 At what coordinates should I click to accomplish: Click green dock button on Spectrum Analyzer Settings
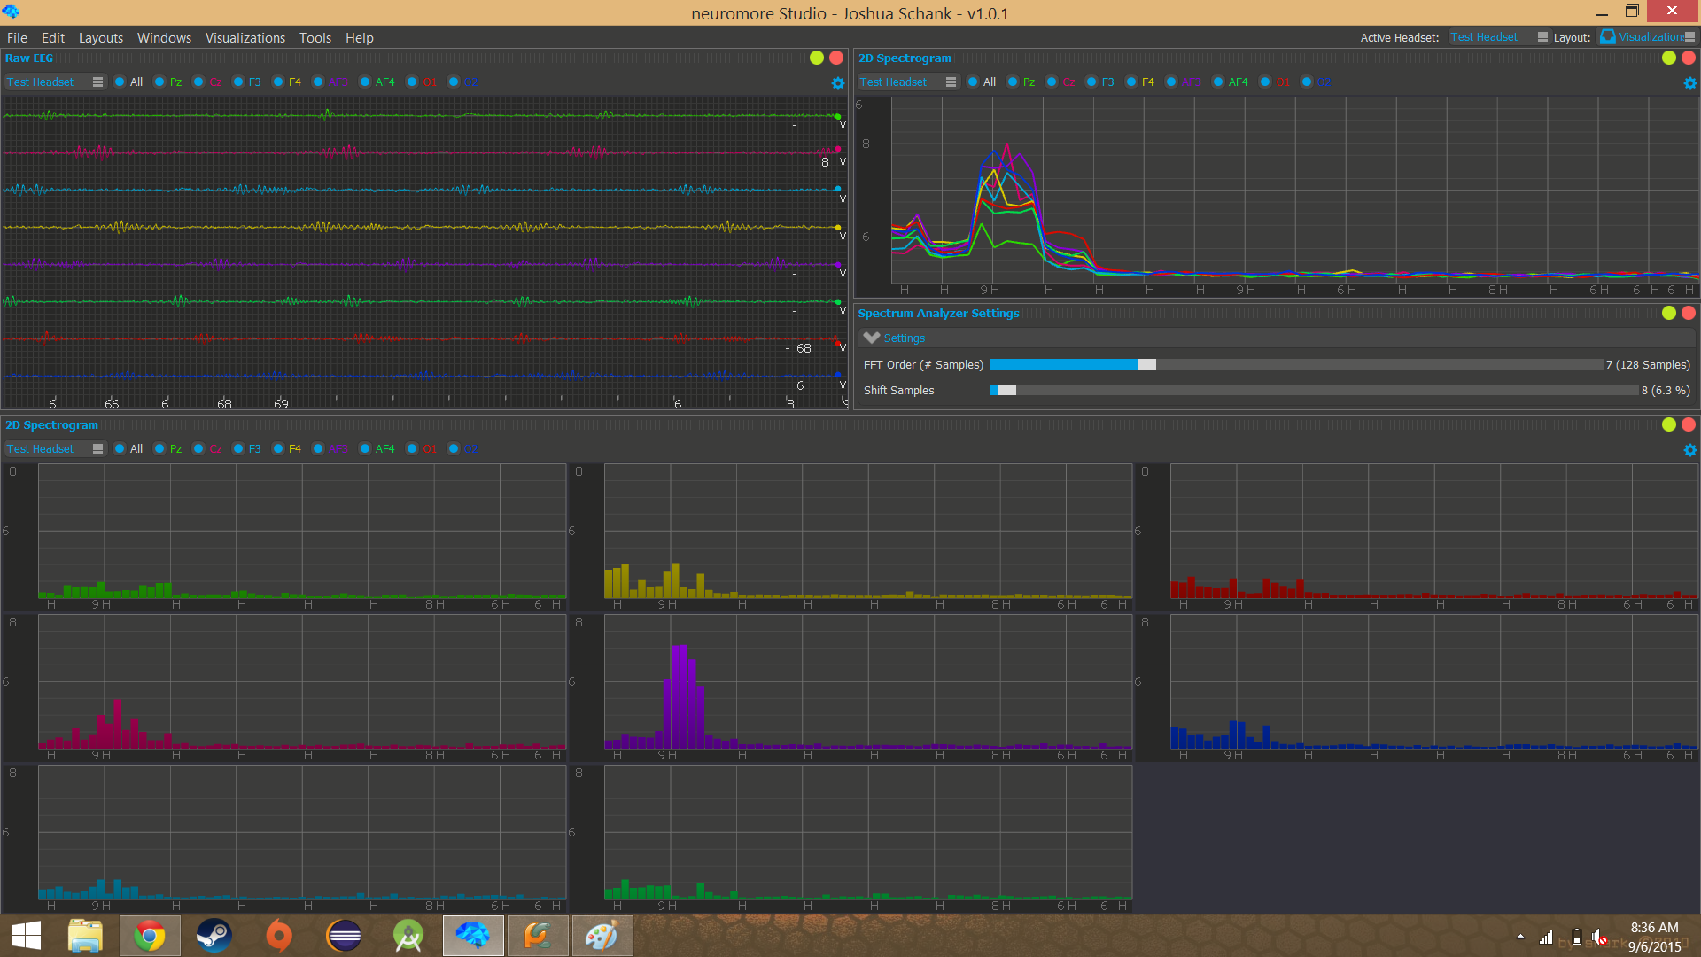coord(1669,313)
